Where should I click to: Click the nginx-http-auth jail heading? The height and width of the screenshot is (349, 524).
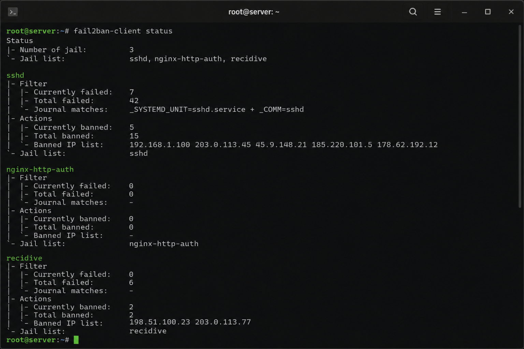[x=40, y=169]
